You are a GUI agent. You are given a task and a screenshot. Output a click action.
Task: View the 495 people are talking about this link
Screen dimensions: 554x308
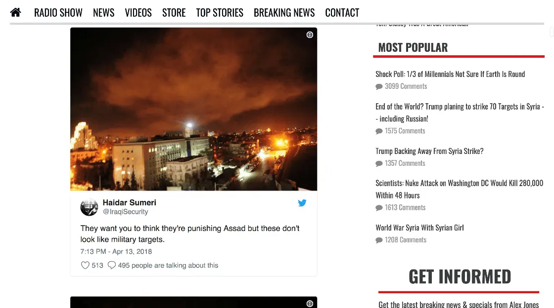click(x=168, y=266)
